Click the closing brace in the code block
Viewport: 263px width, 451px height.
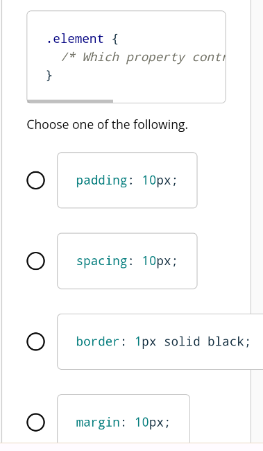click(x=49, y=76)
